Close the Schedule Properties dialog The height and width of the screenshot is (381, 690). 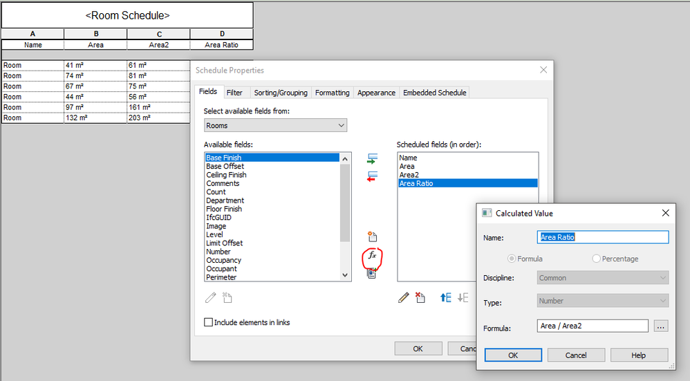(x=543, y=70)
